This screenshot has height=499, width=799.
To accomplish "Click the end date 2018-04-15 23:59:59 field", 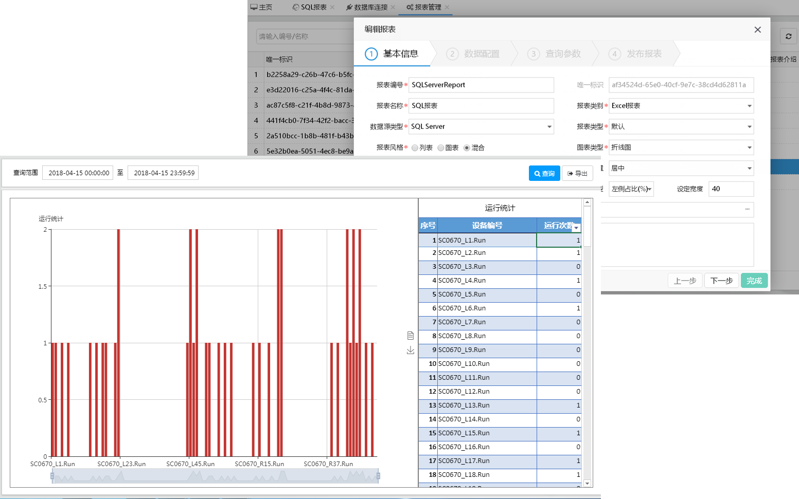I will (x=163, y=173).
